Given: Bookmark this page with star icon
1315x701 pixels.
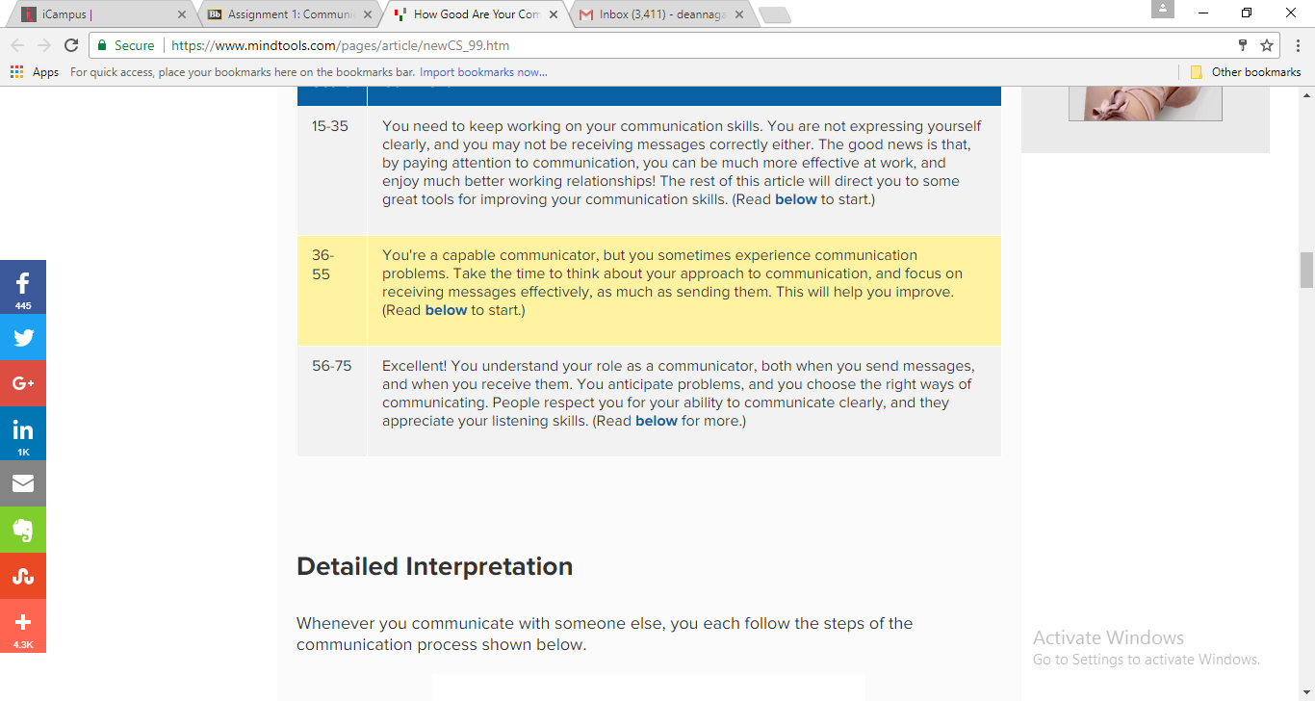Looking at the screenshot, I should click(x=1267, y=45).
